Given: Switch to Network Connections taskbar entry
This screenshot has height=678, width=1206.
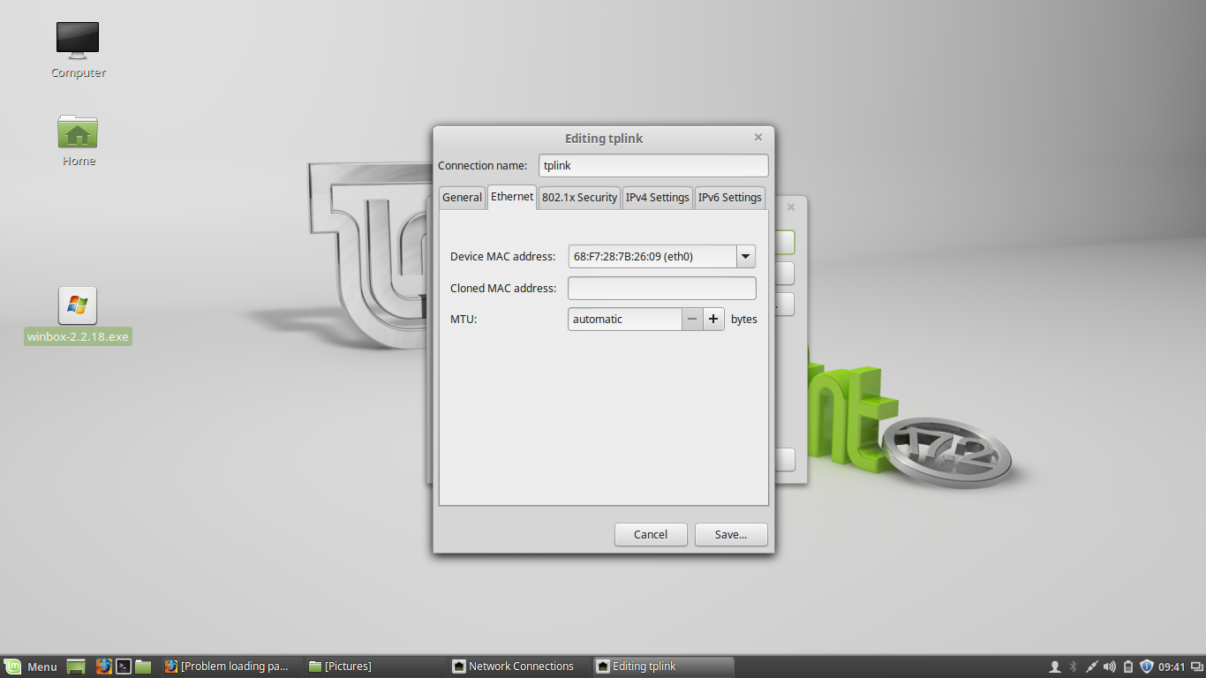Looking at the screenshot, I should coord(518,667).
